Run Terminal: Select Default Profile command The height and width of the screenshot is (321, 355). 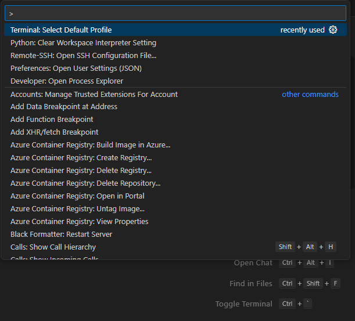point(175,30)
